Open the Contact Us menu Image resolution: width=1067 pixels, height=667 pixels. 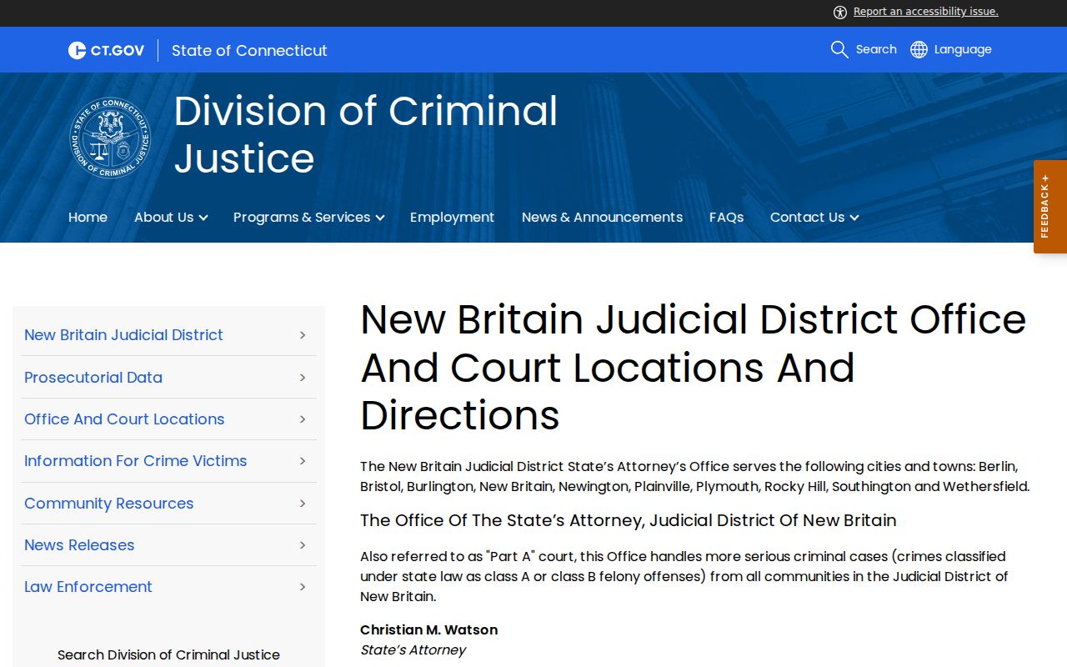click(x=807, y=217)
